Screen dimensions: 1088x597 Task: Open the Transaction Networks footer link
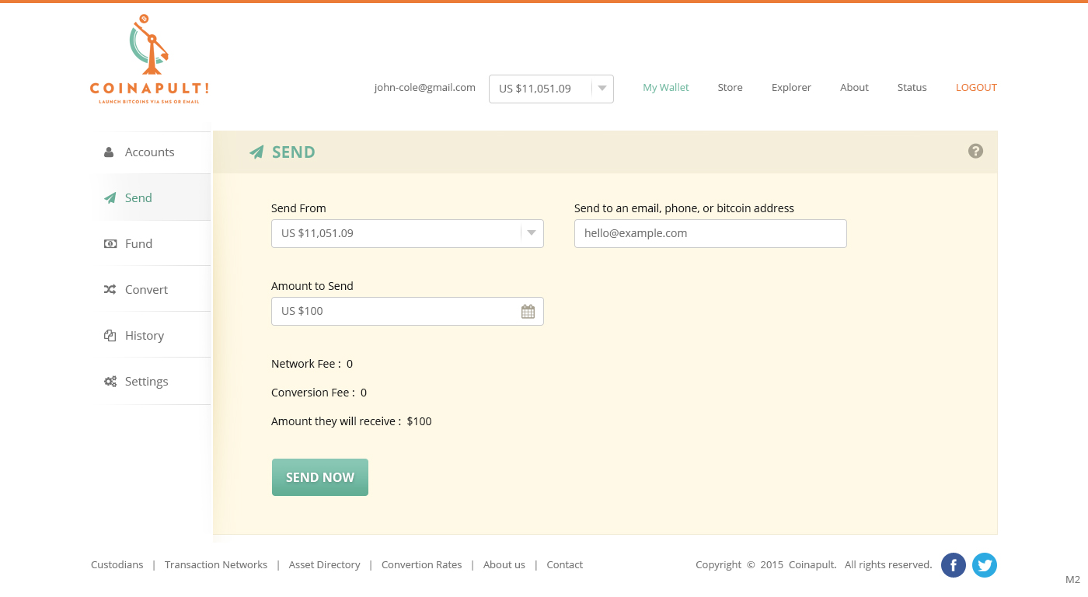coord(216,565)
